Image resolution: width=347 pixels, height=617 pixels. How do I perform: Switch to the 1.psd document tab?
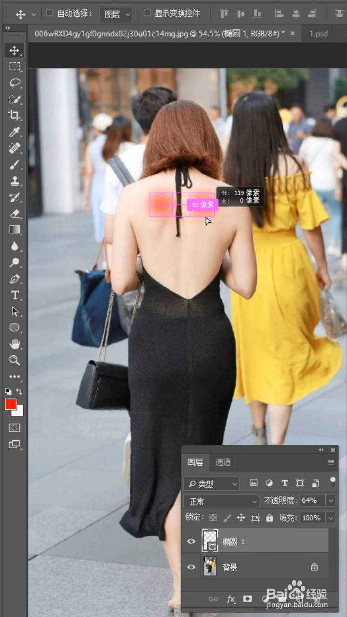319,33
